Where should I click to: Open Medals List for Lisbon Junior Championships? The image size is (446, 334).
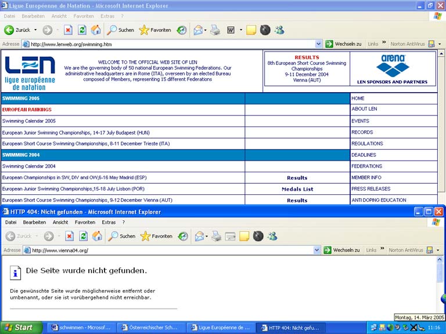click(297, 189)
